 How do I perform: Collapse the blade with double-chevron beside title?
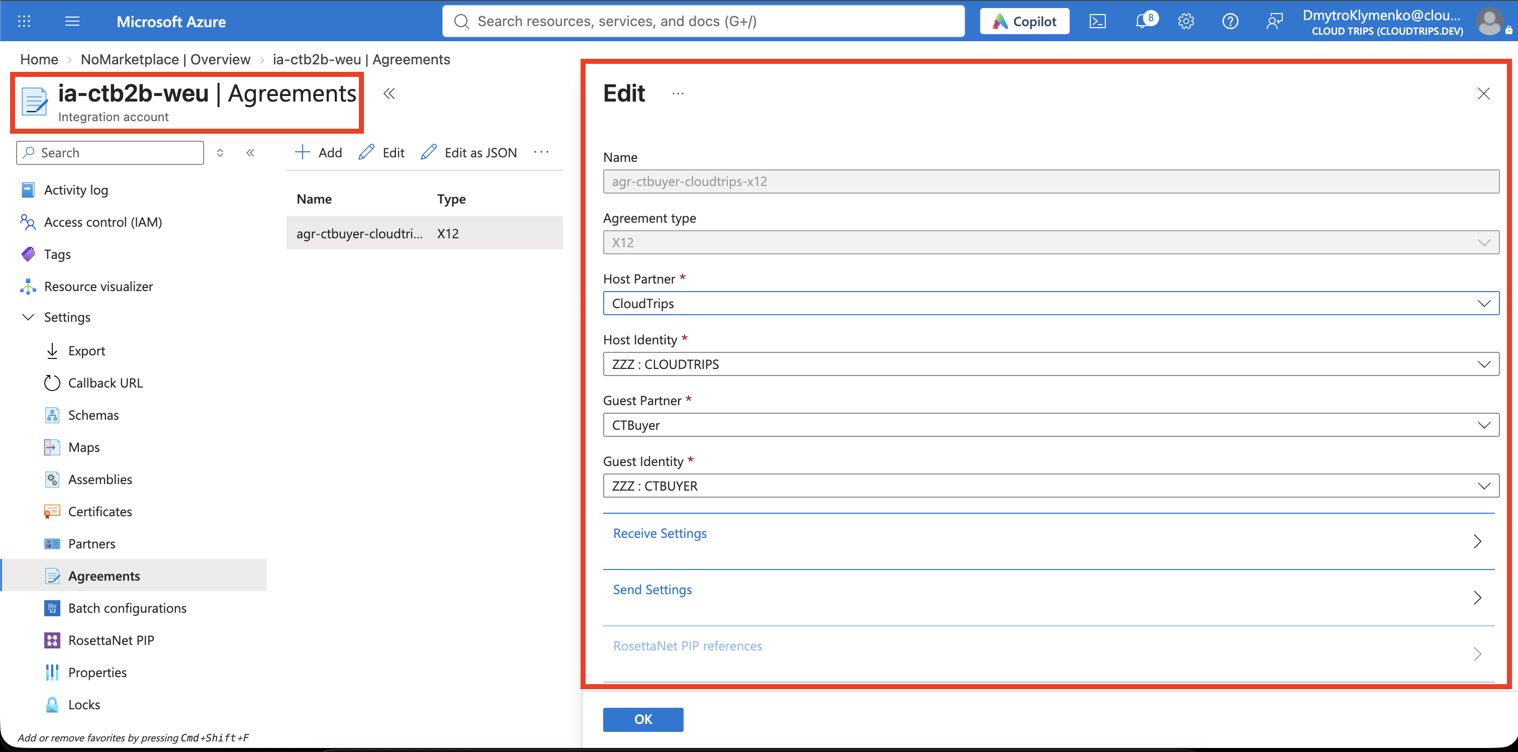coord(389,93)
